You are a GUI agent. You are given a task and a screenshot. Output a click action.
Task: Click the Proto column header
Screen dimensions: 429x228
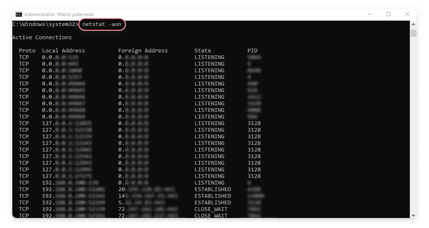[x=27, y=50]
